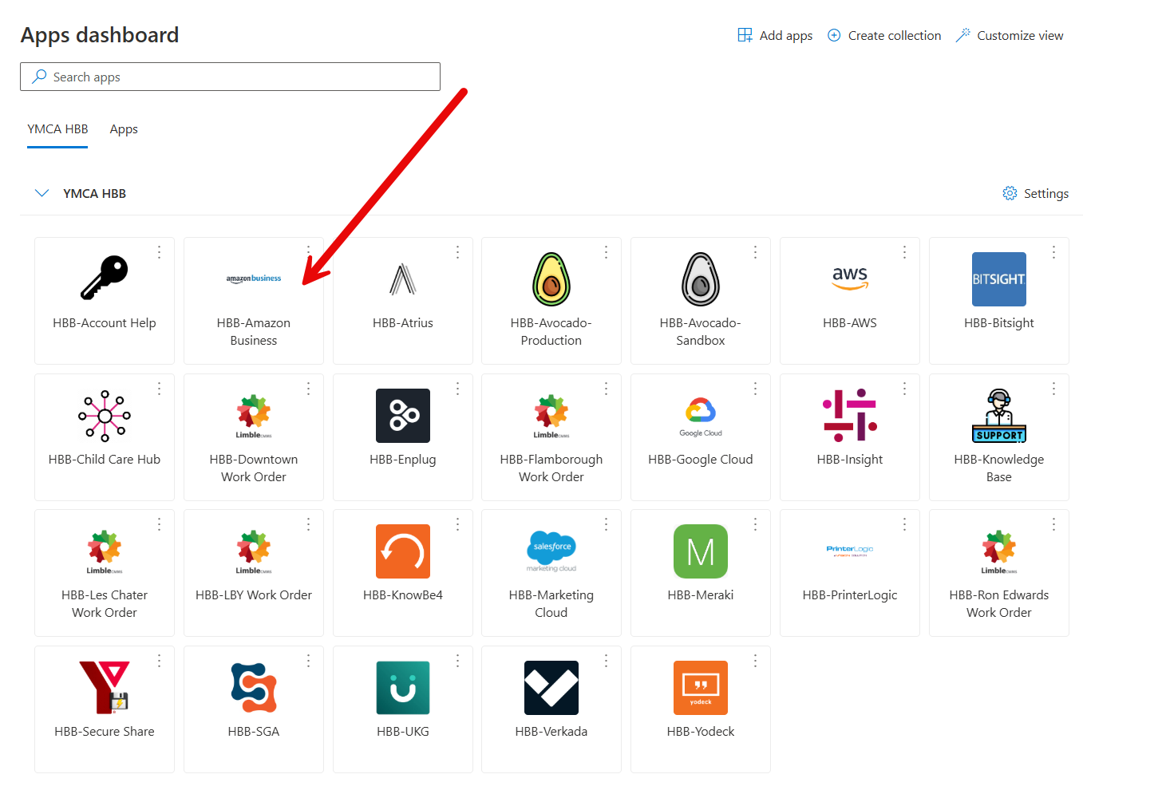This screenshot has height=790, width=1162.
Task: Launch the HBB-Yodeck icon
Action: coord(701,688)
